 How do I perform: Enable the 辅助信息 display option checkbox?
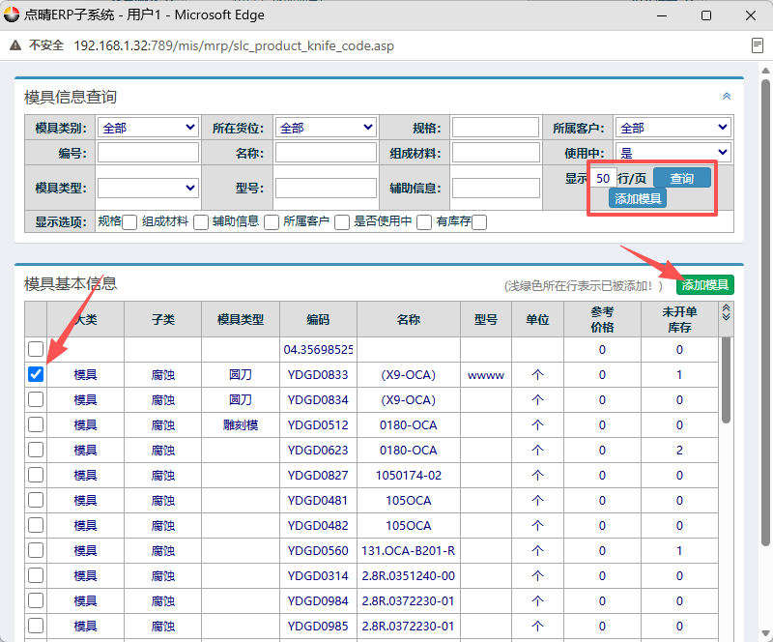[x=272, y=222]
